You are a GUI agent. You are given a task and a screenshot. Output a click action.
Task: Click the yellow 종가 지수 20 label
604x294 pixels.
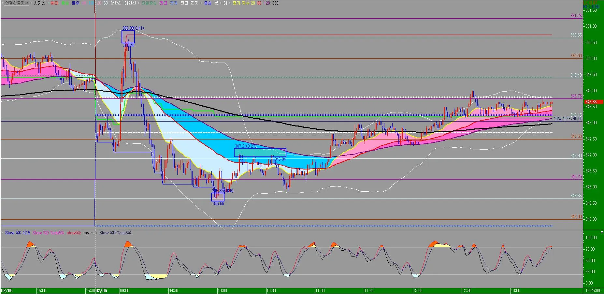pyautogui.click(x=244, y=3)
